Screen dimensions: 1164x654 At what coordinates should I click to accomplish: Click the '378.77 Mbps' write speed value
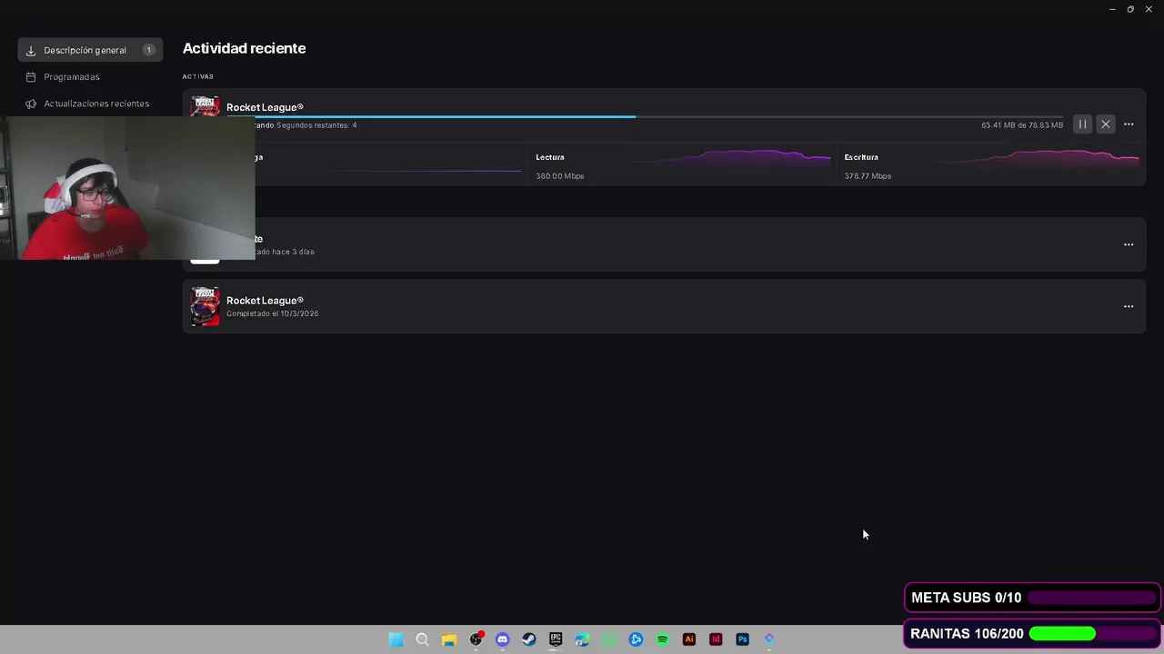(x=868, y=176)
